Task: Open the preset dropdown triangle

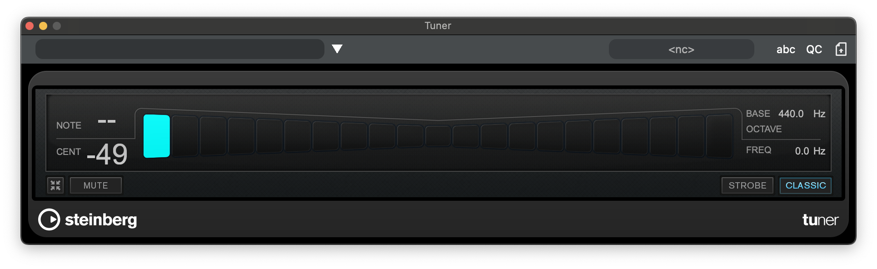Action: [x=337, y=49]
